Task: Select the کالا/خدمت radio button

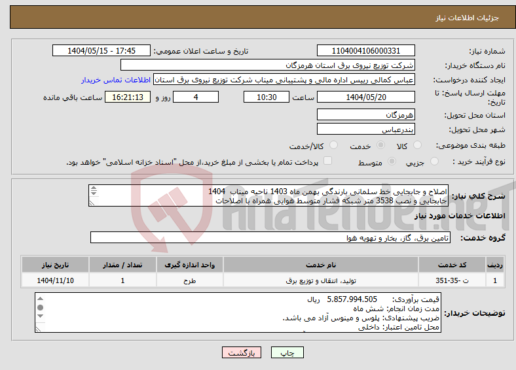Action: click(334, 145)
